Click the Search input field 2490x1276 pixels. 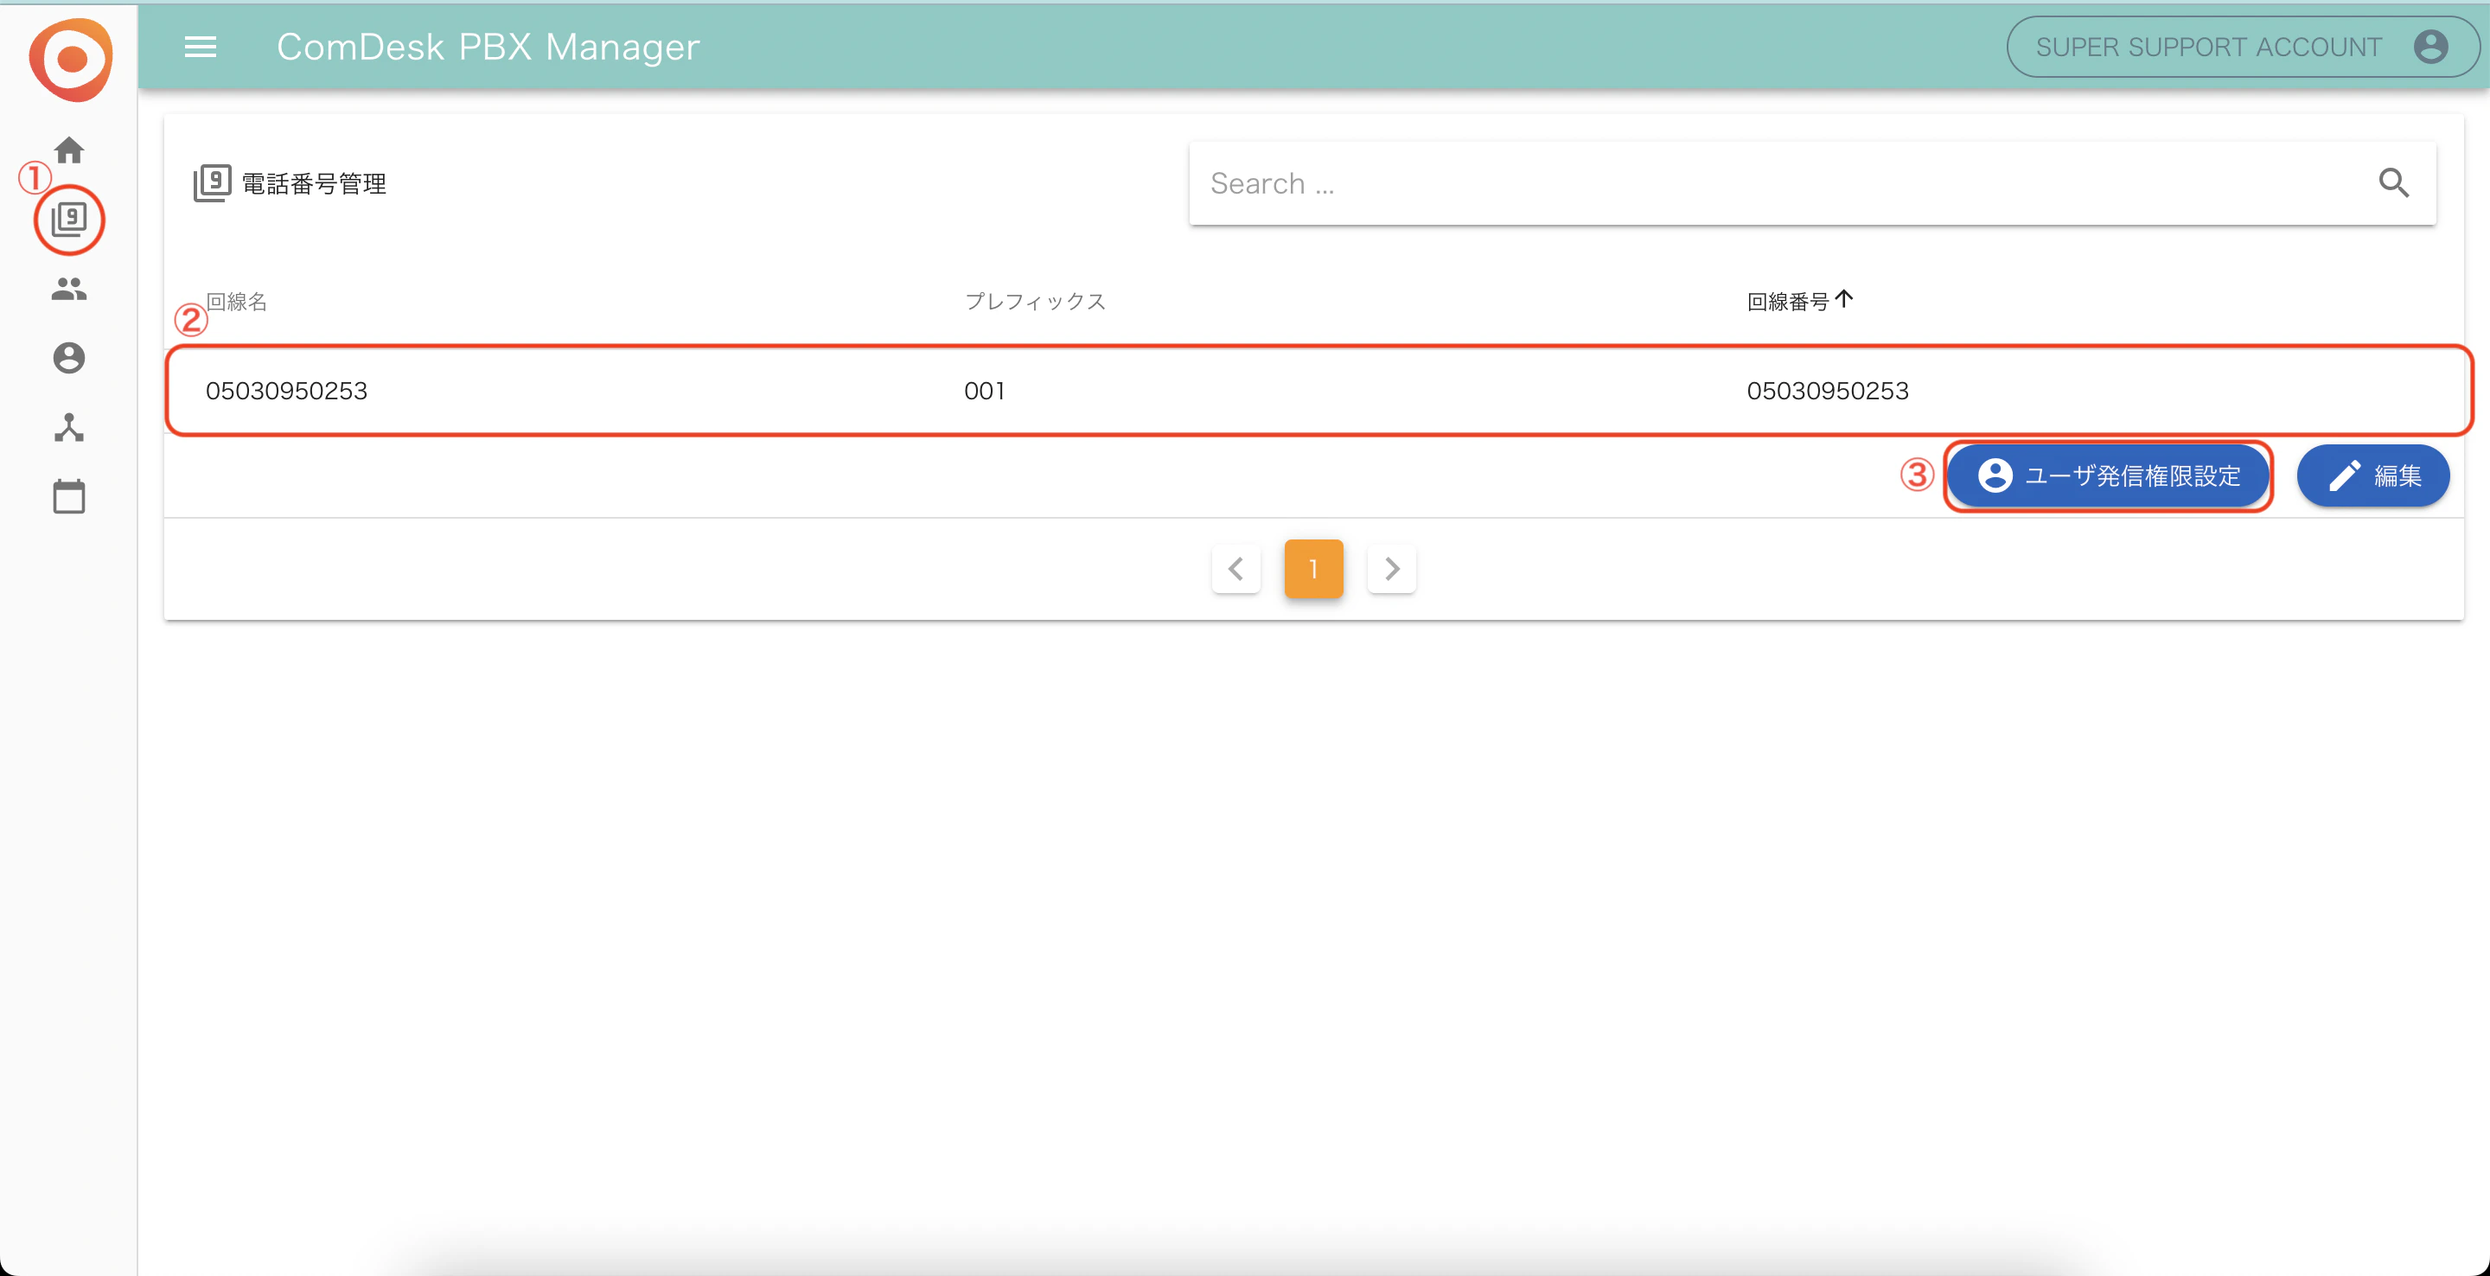[x=1812, y=182]
